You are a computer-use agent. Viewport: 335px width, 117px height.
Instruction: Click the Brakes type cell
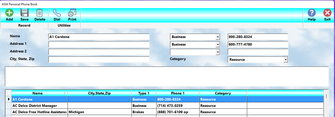(144, 112)
